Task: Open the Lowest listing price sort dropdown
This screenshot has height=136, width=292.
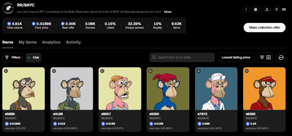Action: coord(236,57)
